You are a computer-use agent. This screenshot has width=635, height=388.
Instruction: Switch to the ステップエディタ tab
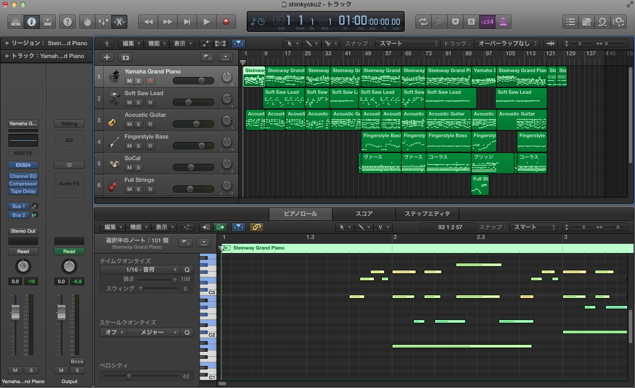[x=427, y=214]
